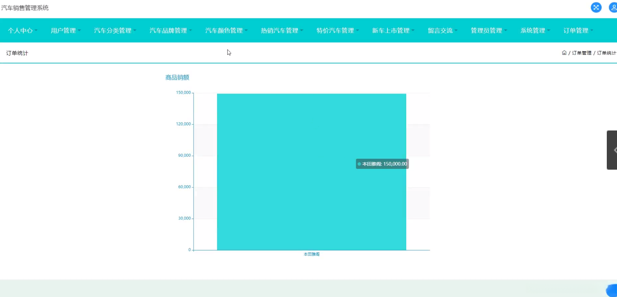Viewport: 617px width, 297px height.
Task: Expand the caret beside 新车上市管理
Action: [x=413, y=30]
